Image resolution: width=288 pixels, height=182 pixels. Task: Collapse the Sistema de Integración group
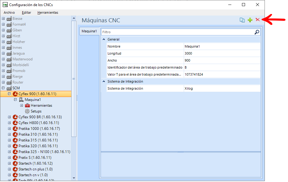104,81
